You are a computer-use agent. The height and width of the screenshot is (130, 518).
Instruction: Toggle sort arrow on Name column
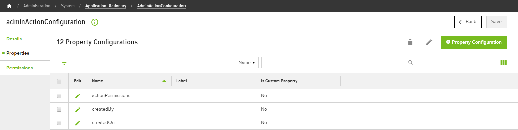tap(164, 81)
